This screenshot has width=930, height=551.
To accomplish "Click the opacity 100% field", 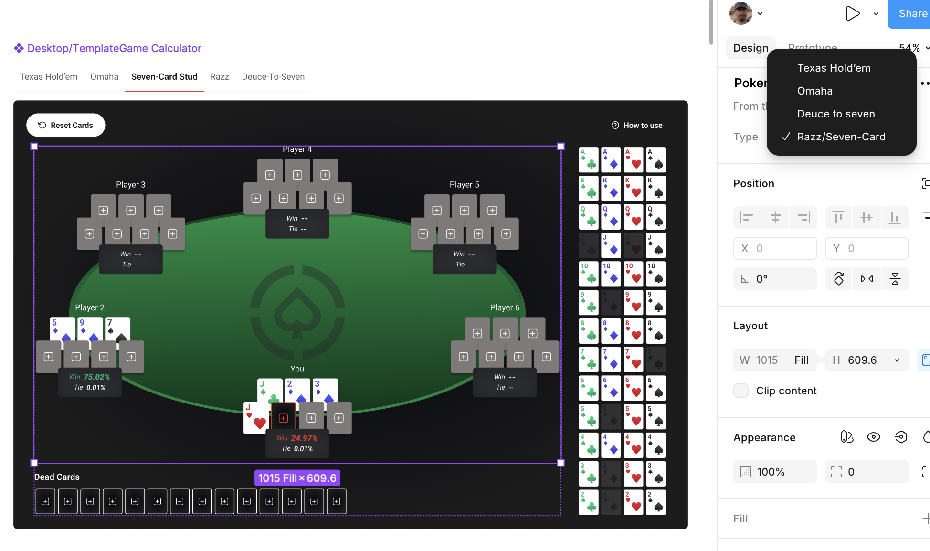I will pyautogui.click(x=775, y=472).
